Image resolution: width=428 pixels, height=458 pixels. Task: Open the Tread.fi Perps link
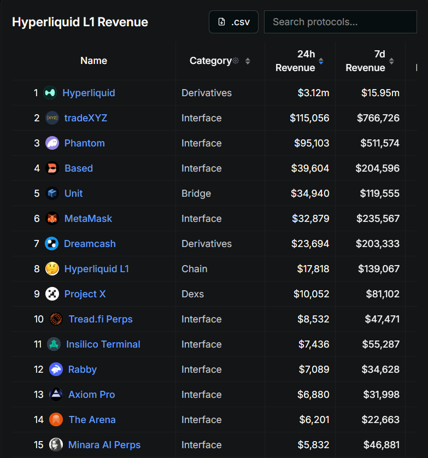pos(101,319)
